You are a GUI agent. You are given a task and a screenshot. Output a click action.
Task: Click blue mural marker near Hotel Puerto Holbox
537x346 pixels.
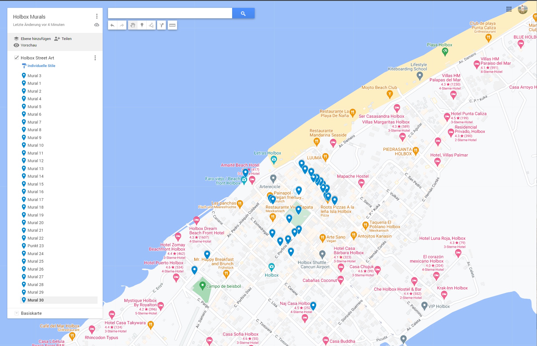[x=194, y=270]
